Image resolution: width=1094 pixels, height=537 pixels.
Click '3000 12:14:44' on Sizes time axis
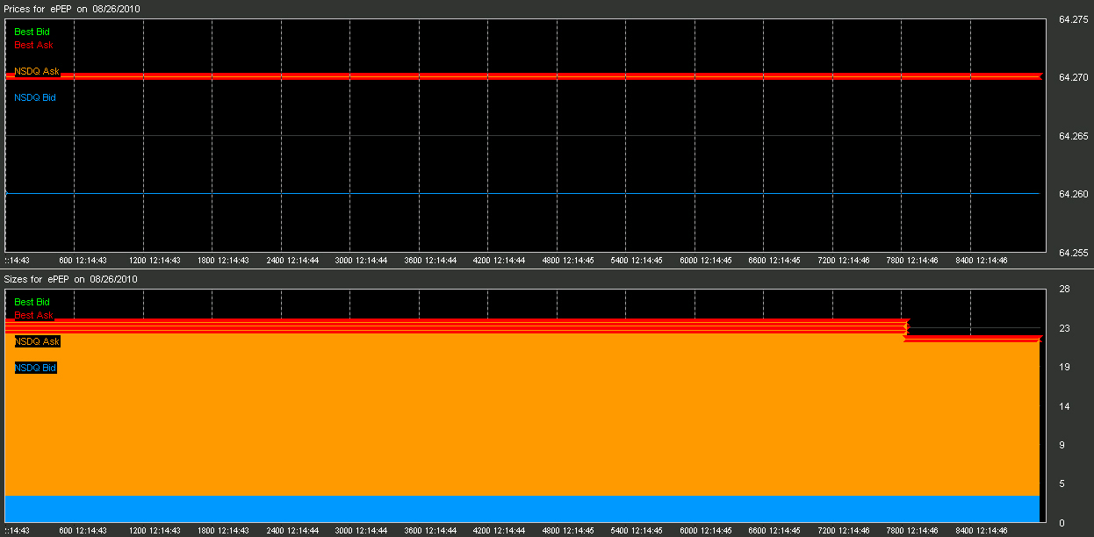(x=362, y=531)
